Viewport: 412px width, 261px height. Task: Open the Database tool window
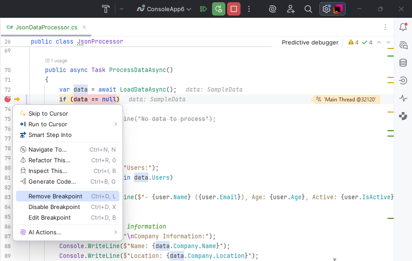(x=403, y=63)
